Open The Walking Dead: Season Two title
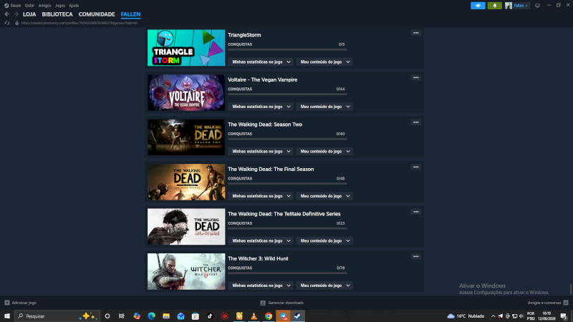The image size is (573, 322). [x=265, y=125]
